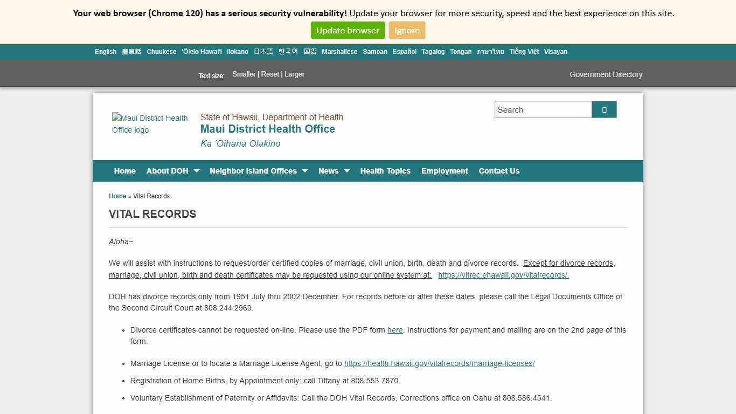The image size is (736, 414).
Task: Click the search magnifier icon
Action: (603, 109)
